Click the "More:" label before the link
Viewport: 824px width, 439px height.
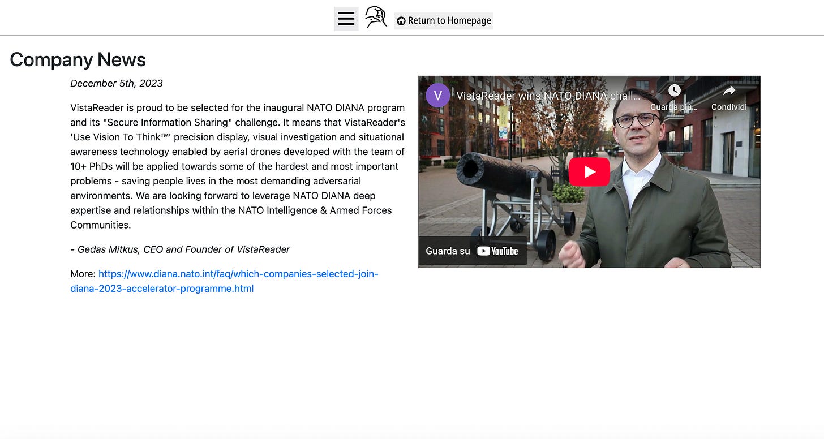point(83,274)
